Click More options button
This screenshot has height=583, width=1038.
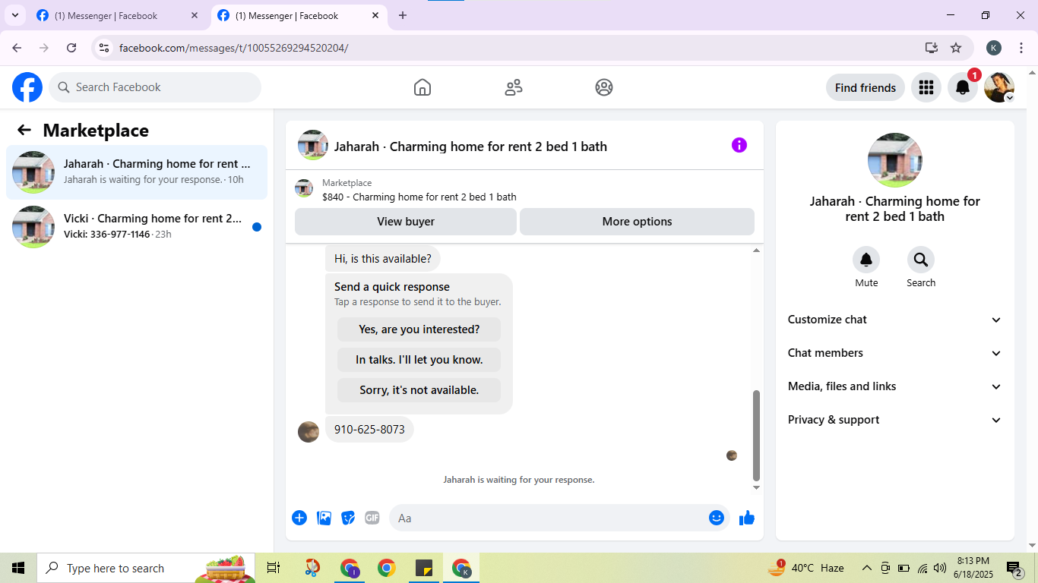pyautogui.click(x=637, y=222)
